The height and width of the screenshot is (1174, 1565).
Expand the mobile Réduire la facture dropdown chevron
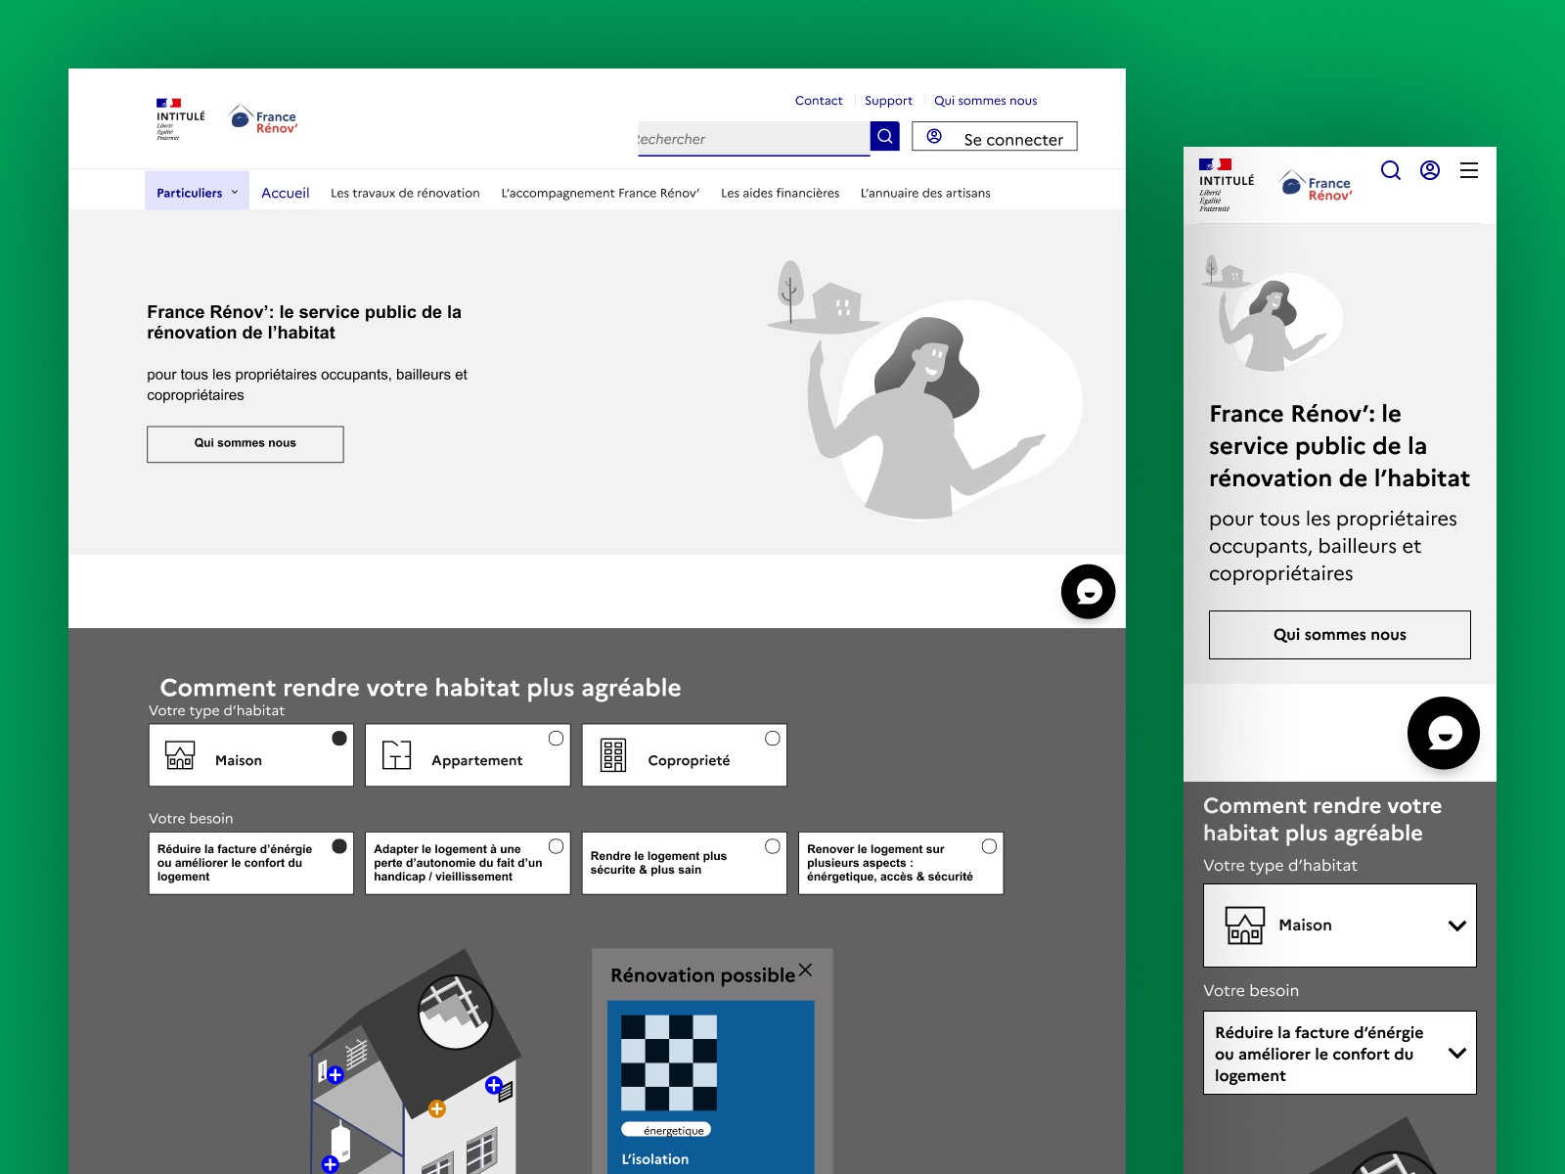(x=1456, y=1053)
